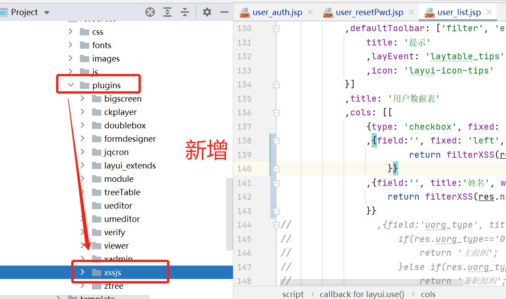The image size is (506, 299).
Task: Hide the Project tool window via minimize icon
Action: (224, 12)
